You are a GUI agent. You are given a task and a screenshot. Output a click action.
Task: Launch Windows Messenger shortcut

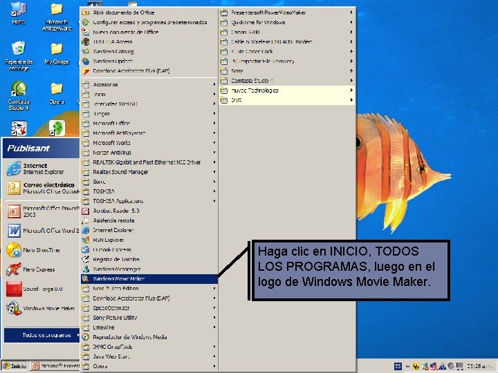[x=149, y=269]
